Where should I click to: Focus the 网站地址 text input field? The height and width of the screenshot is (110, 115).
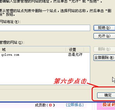45,28
